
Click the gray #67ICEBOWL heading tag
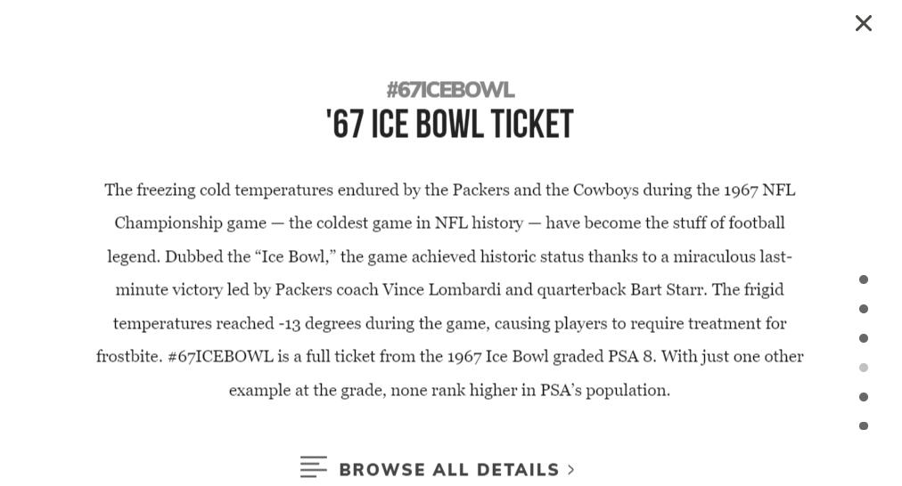(450, 90)
